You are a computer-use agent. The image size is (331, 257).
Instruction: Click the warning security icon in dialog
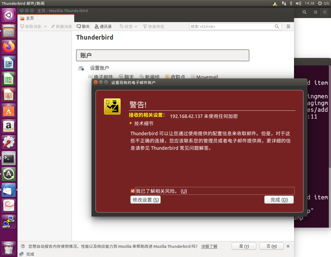coord(112,106)
